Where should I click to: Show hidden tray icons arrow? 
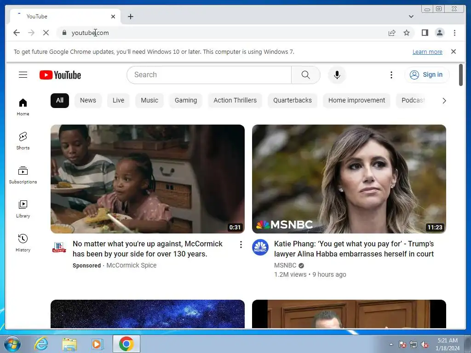point(391,344)
